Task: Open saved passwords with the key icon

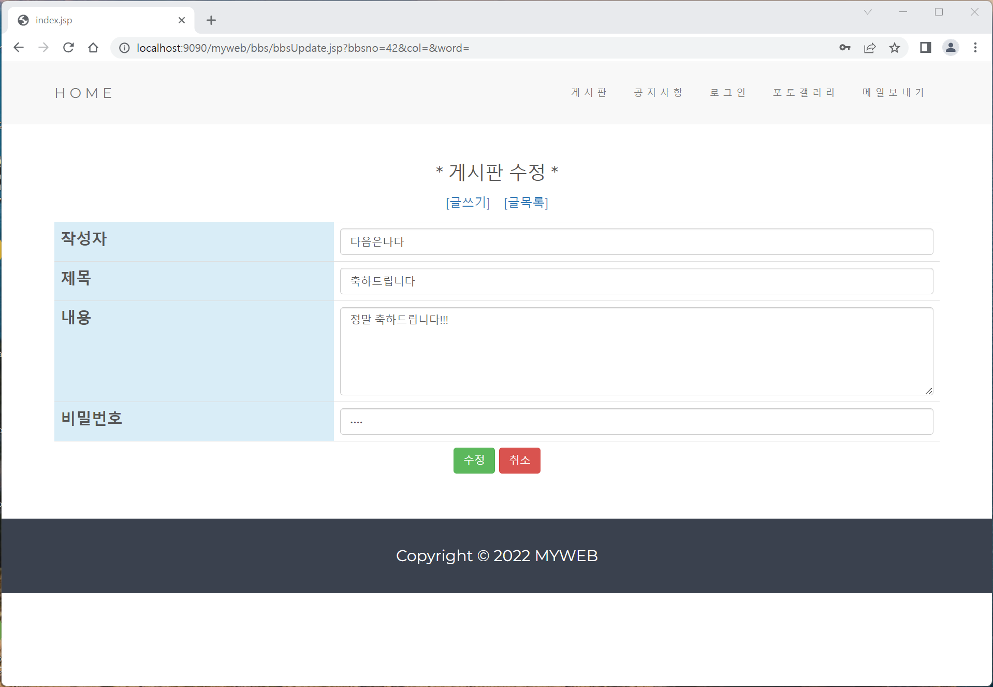Action: pos(845,48)
